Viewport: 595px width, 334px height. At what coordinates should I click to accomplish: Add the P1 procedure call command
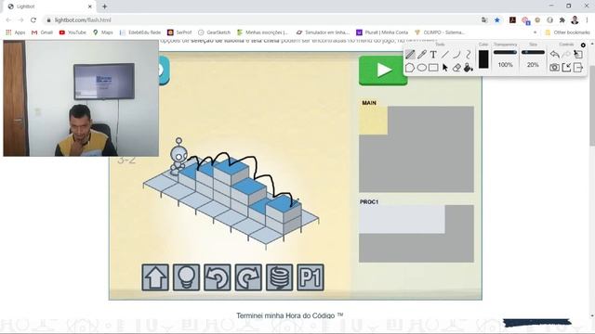(x=311, y=277)
